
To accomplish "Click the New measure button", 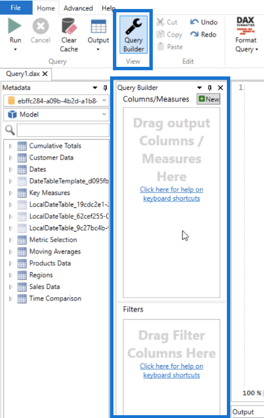I will click(x=208, y=99).
